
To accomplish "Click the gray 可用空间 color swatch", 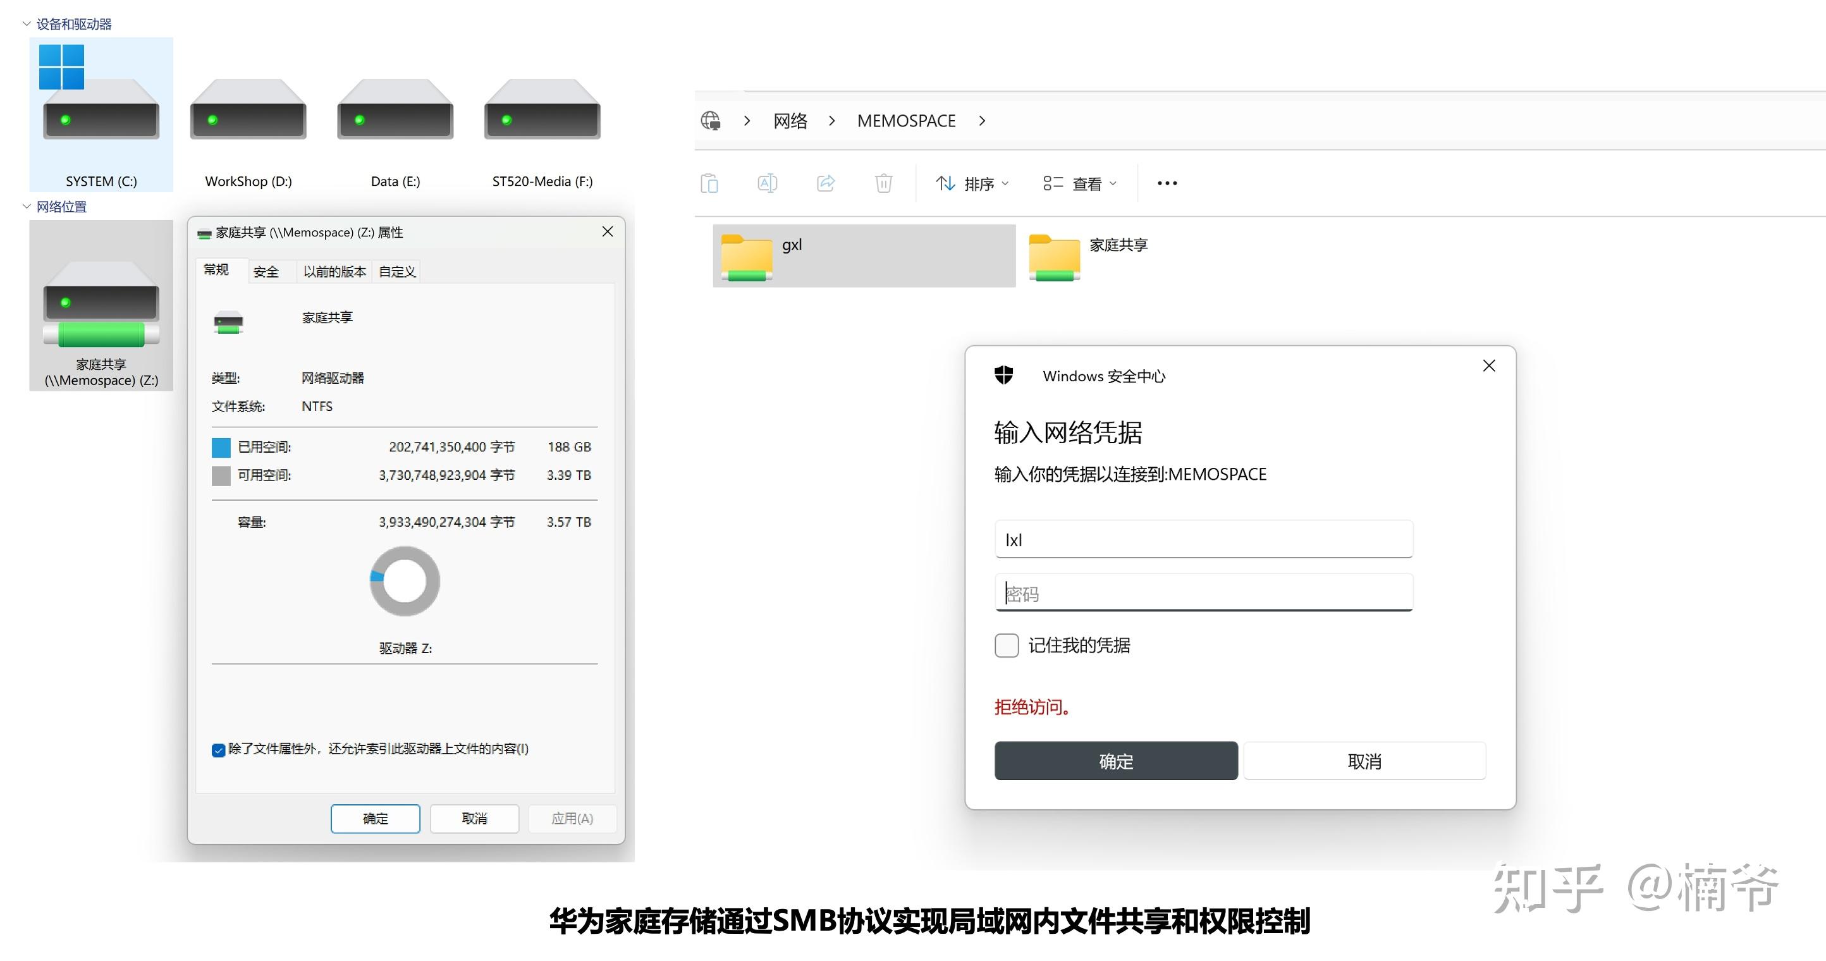I will [221, 475].
